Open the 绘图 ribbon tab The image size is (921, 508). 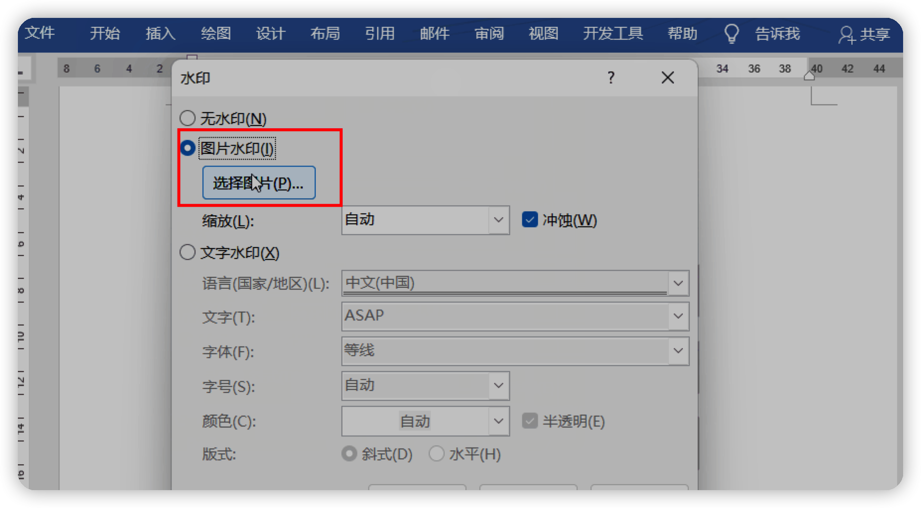(x=216, y=33)
